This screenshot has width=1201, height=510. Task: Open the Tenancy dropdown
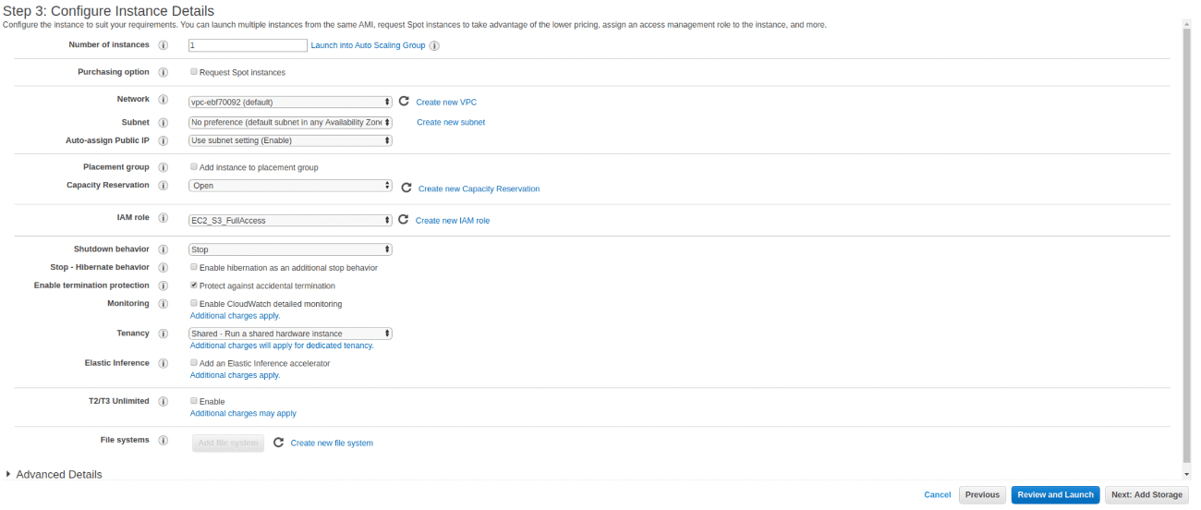(x=290, y=334)
